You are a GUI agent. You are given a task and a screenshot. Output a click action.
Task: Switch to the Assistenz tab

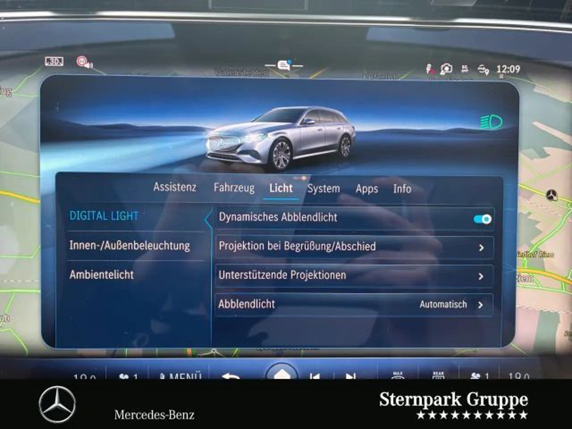[175, 188]
